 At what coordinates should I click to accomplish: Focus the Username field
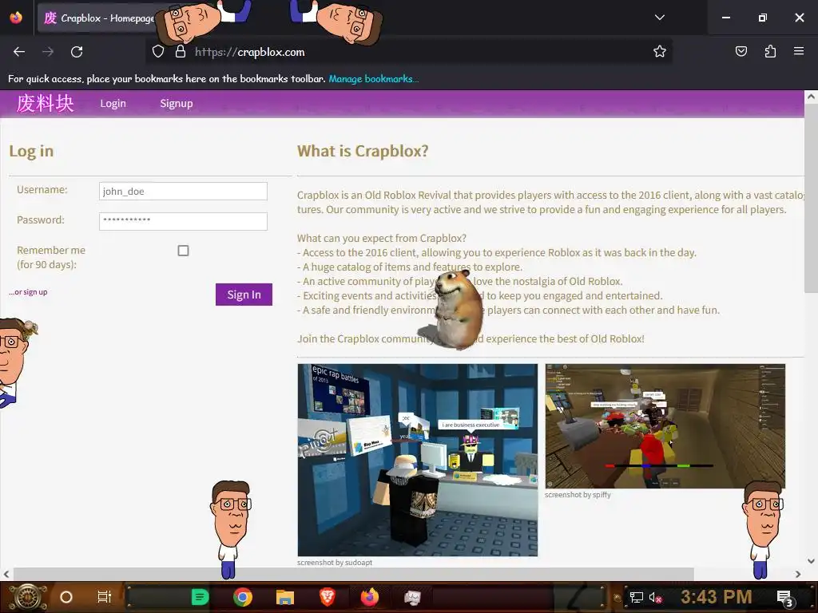point(183,191)
